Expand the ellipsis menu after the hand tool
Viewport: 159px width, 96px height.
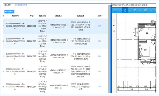[130, 10]
